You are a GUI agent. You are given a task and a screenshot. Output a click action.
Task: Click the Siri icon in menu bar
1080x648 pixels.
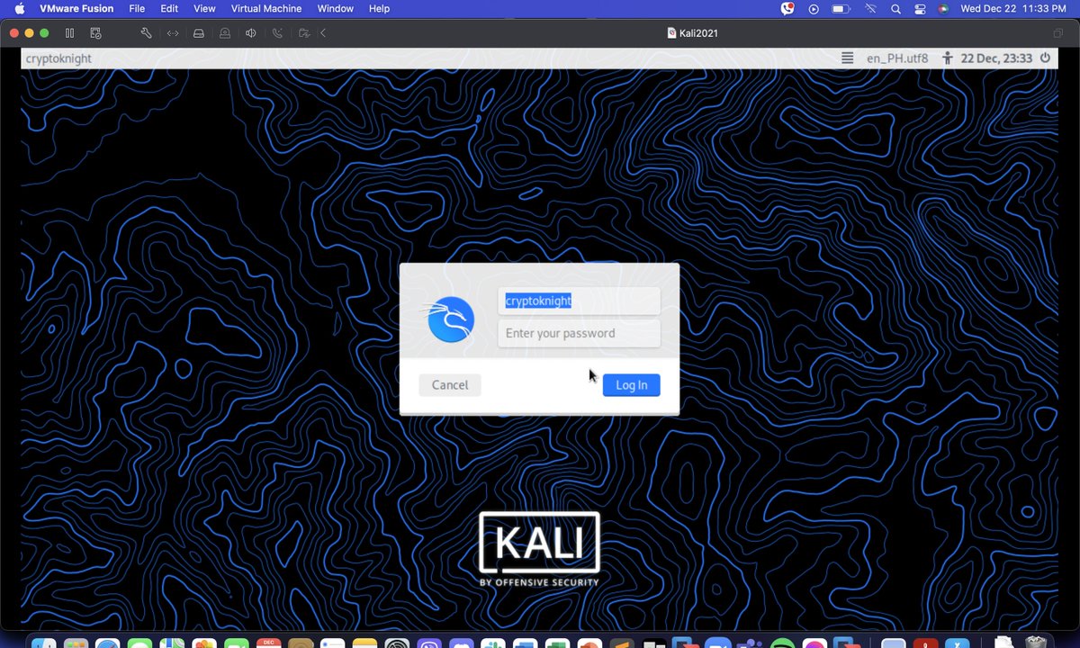click(x=943, y=8)
